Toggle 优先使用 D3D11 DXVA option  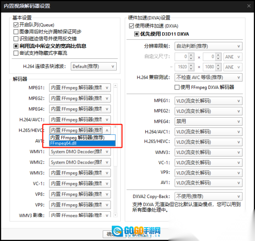(x=137, y=34)
